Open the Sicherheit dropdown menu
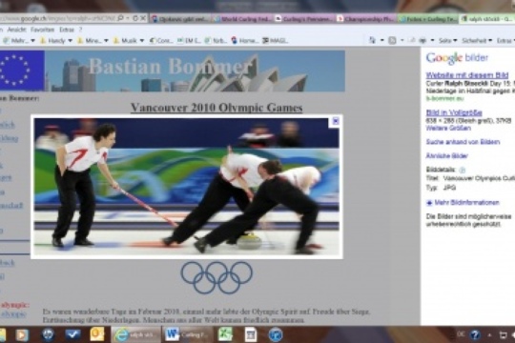This screenshot has width=515, height=343. (x=477, y=40)
